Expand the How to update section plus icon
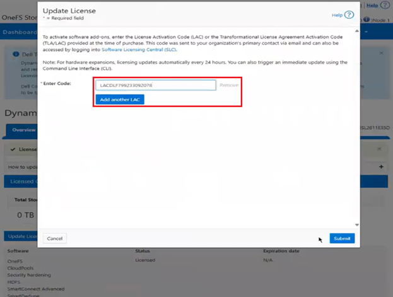 click(x=382, y=166)
